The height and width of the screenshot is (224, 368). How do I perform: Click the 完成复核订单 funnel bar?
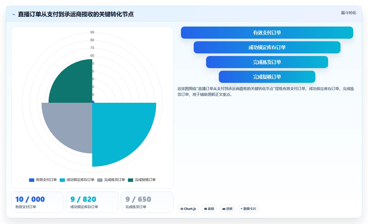[267, 77]
